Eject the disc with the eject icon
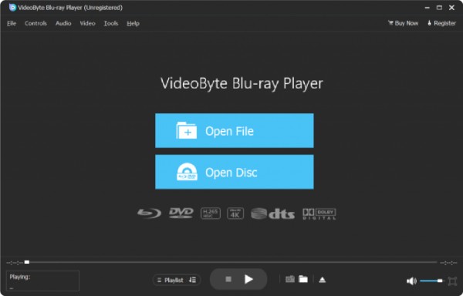 322,280
